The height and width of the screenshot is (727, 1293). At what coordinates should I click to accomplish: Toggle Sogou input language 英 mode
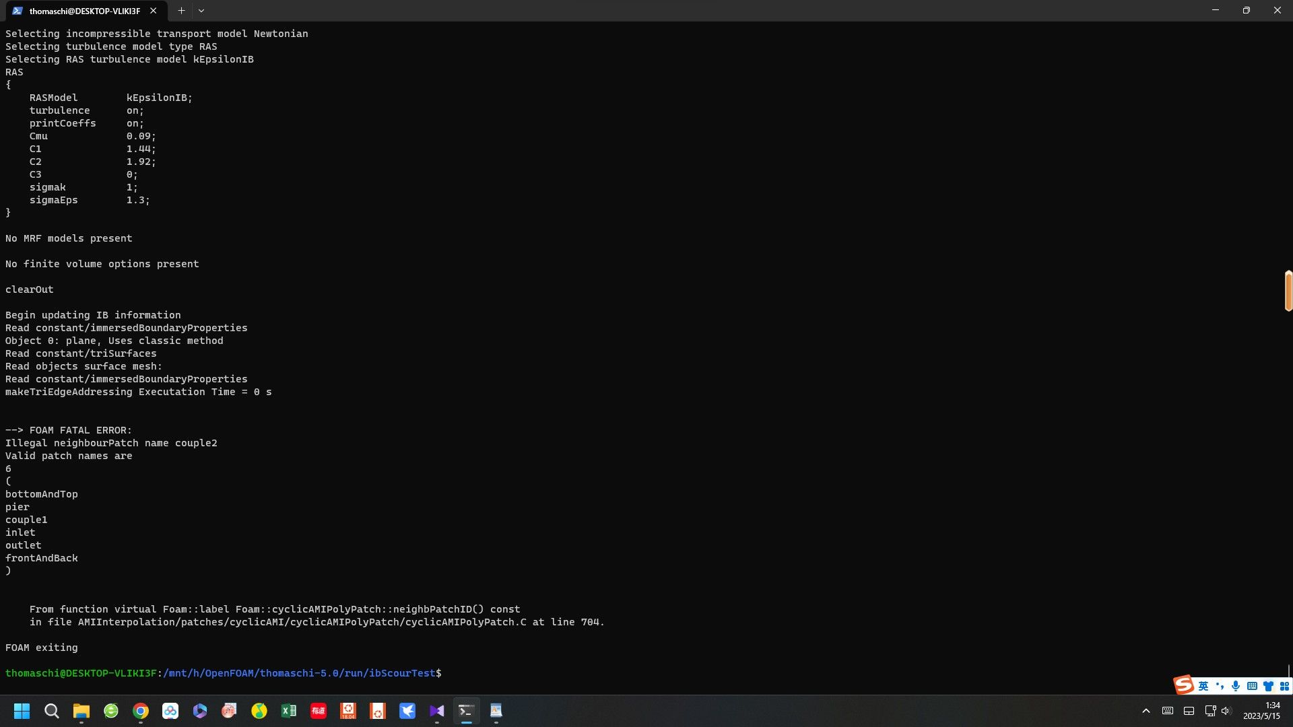pos(1203,686)
